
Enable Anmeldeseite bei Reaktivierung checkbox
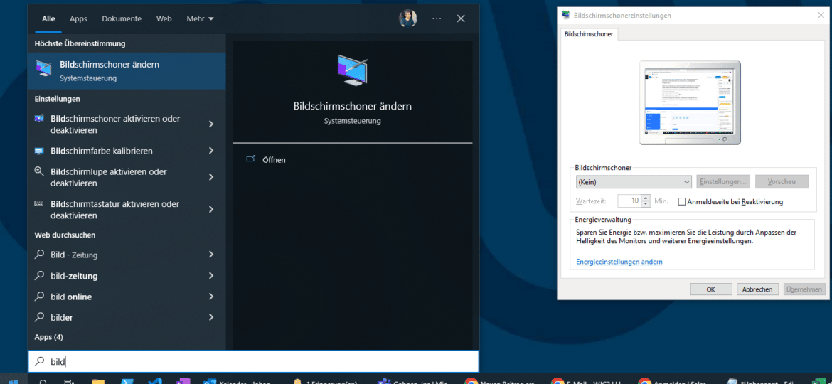tap(682, 202)
